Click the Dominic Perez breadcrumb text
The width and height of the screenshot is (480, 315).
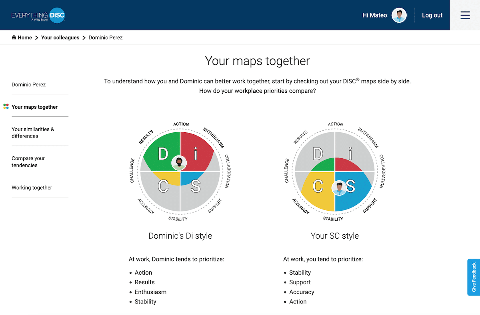[106, 38]
